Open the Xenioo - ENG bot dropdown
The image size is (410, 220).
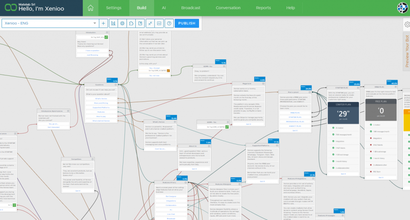point(50,23)
